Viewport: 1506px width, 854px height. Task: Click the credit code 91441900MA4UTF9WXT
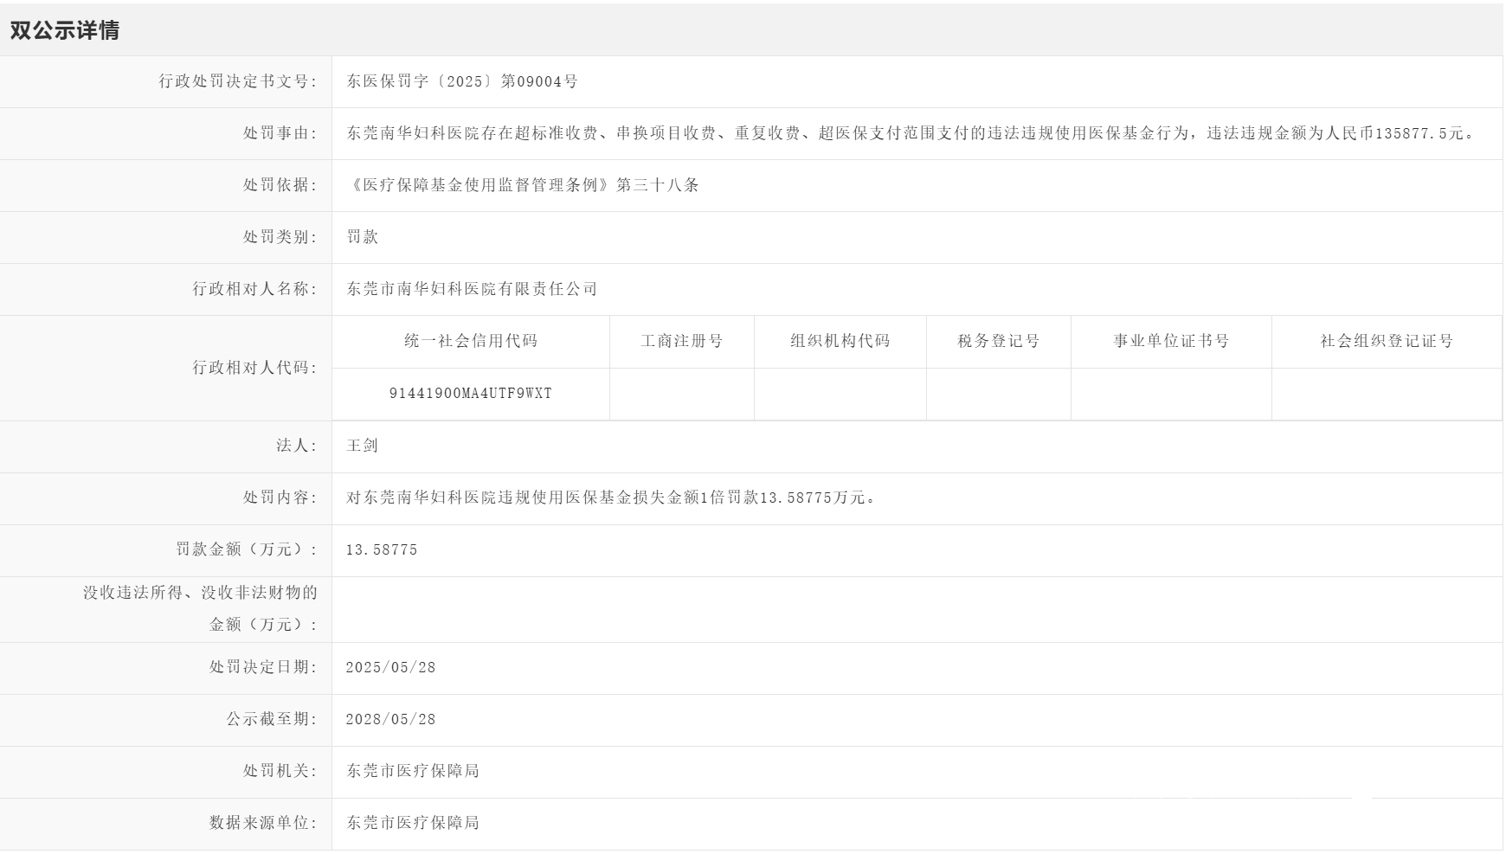coord(471,394)
